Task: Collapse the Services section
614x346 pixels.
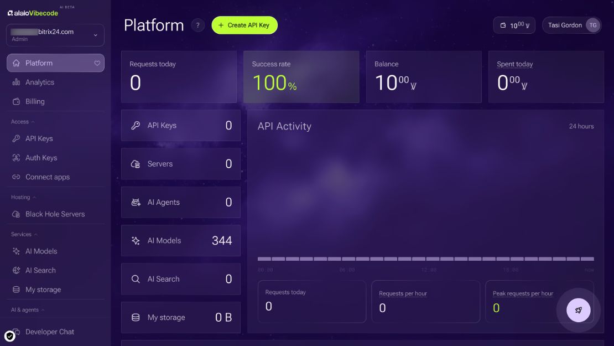Action: (24, 234)
